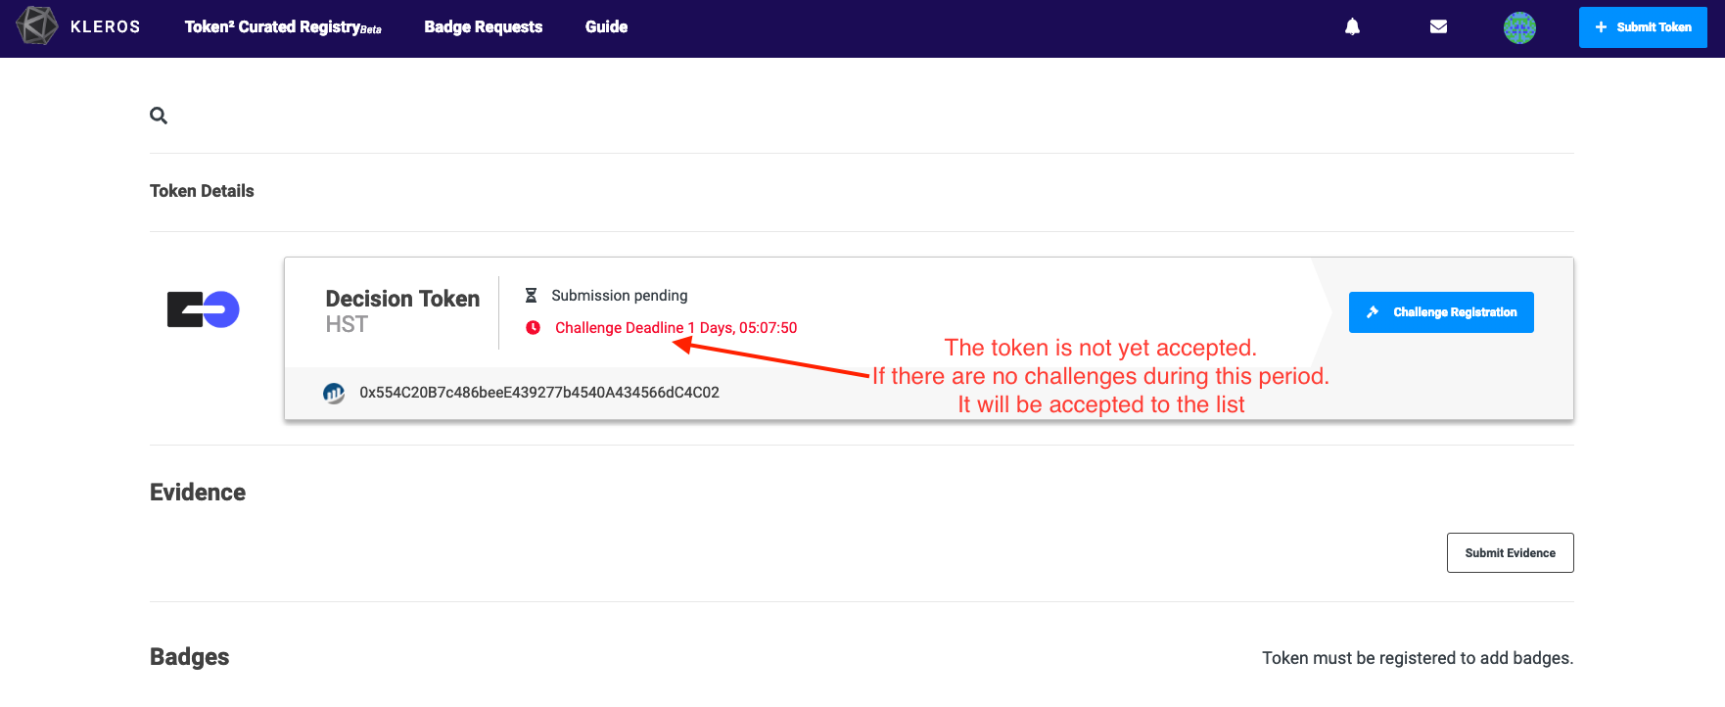
Task: Click the token address 0x554C20B7c486...
Action: tap(539, 393)
